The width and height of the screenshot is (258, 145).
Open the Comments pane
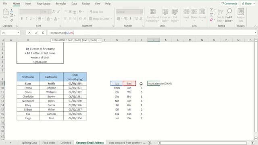(229, 4)
